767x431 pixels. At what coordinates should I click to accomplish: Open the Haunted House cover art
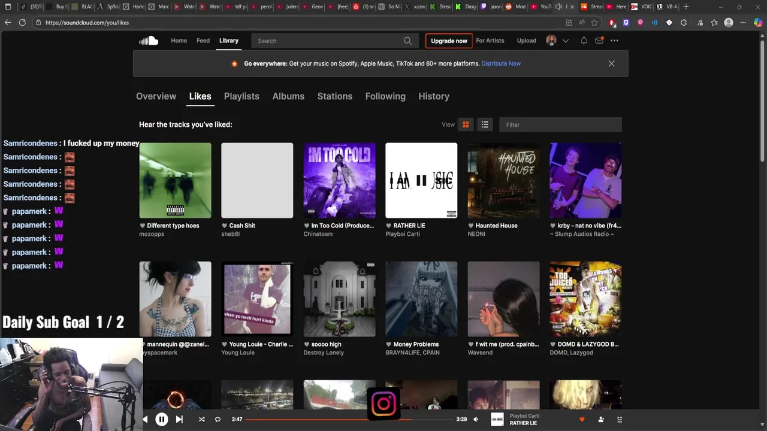[503, 180]
